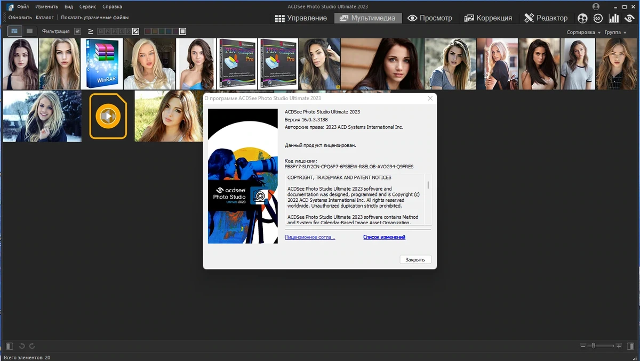The image size is (640, 361).
Task: Switch to Редактор mode tab
Action: 546,18
